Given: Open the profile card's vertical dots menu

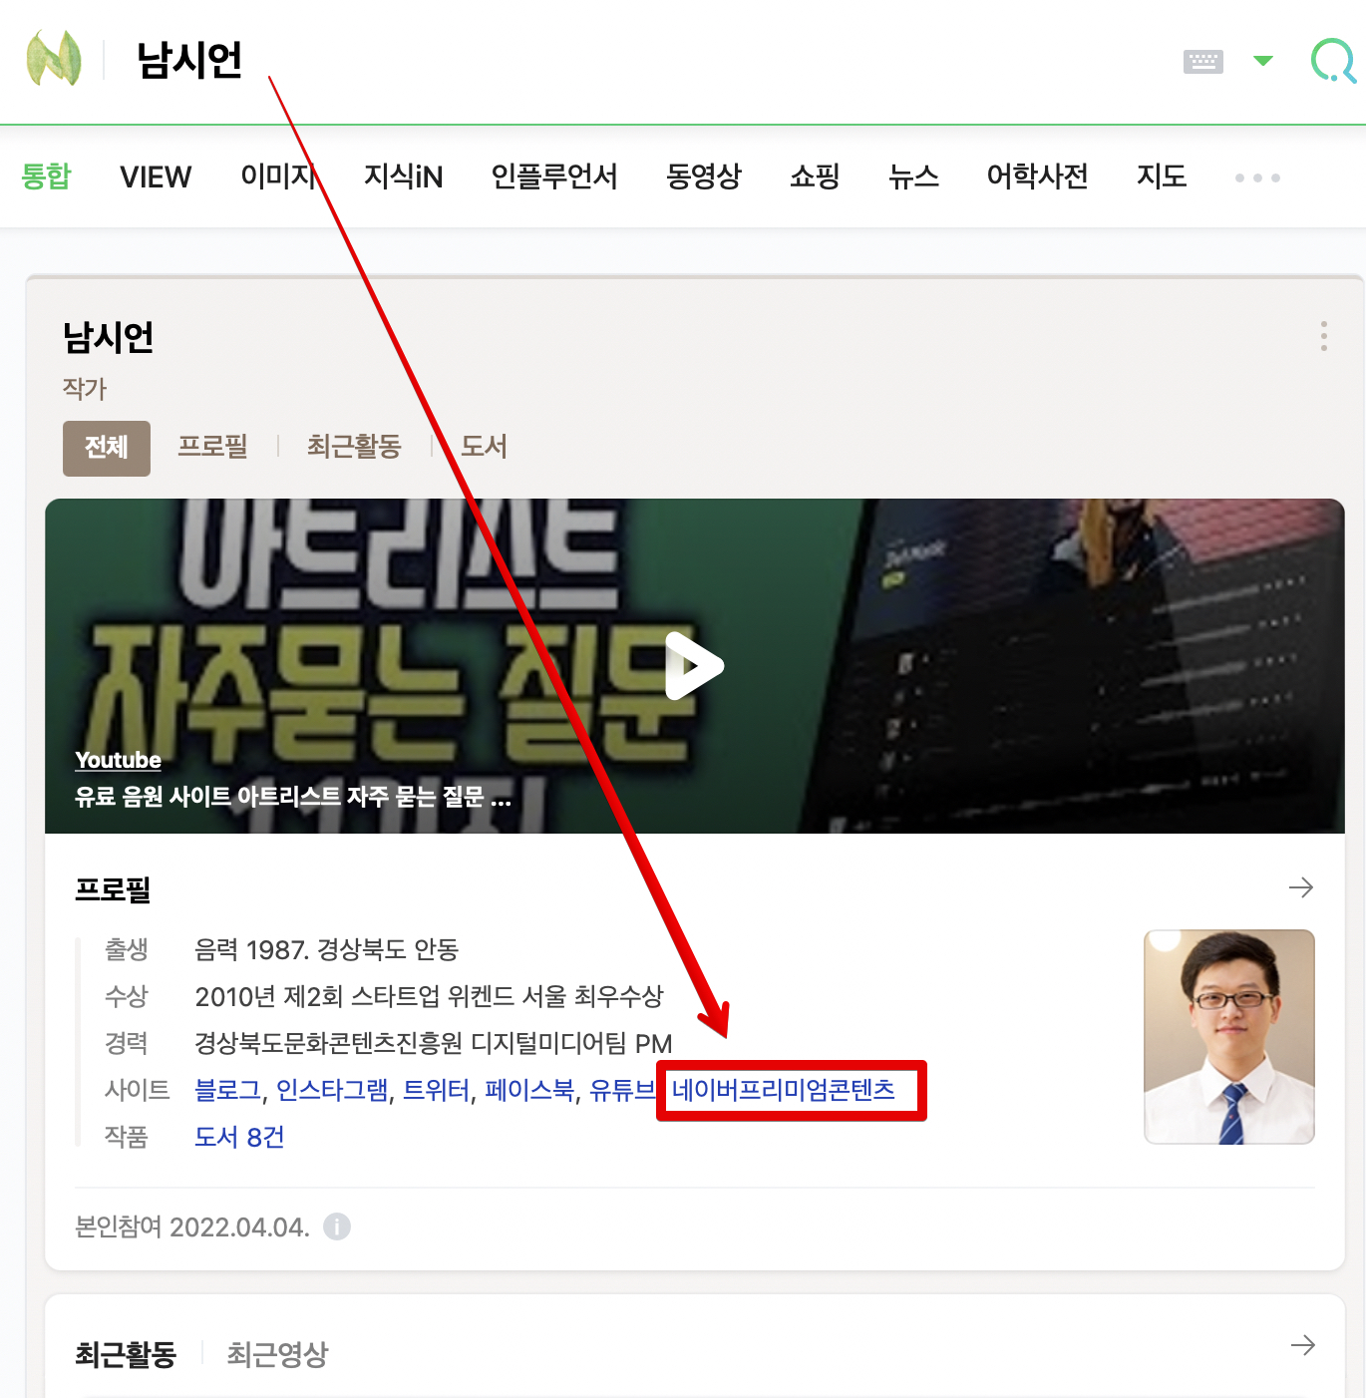Looking at the screenshot, I should [1323, 336].
